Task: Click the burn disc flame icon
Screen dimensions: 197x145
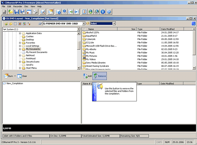Action: click(x=51, y=12)
